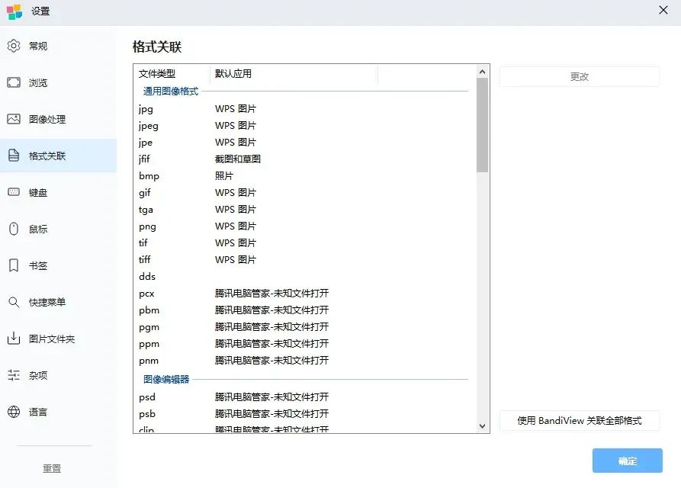Click the 快捷菜单 magnifier icon

pos(14,302)
